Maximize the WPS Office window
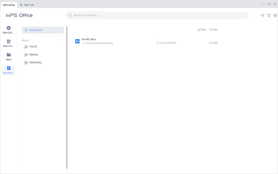Screen dimensions: 278x174 click(x=269, y=4)
